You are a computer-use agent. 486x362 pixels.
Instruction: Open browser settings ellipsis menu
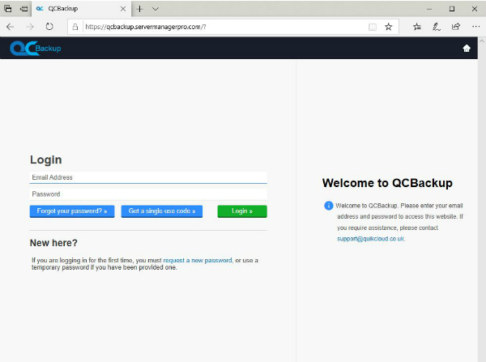[475, 27]
